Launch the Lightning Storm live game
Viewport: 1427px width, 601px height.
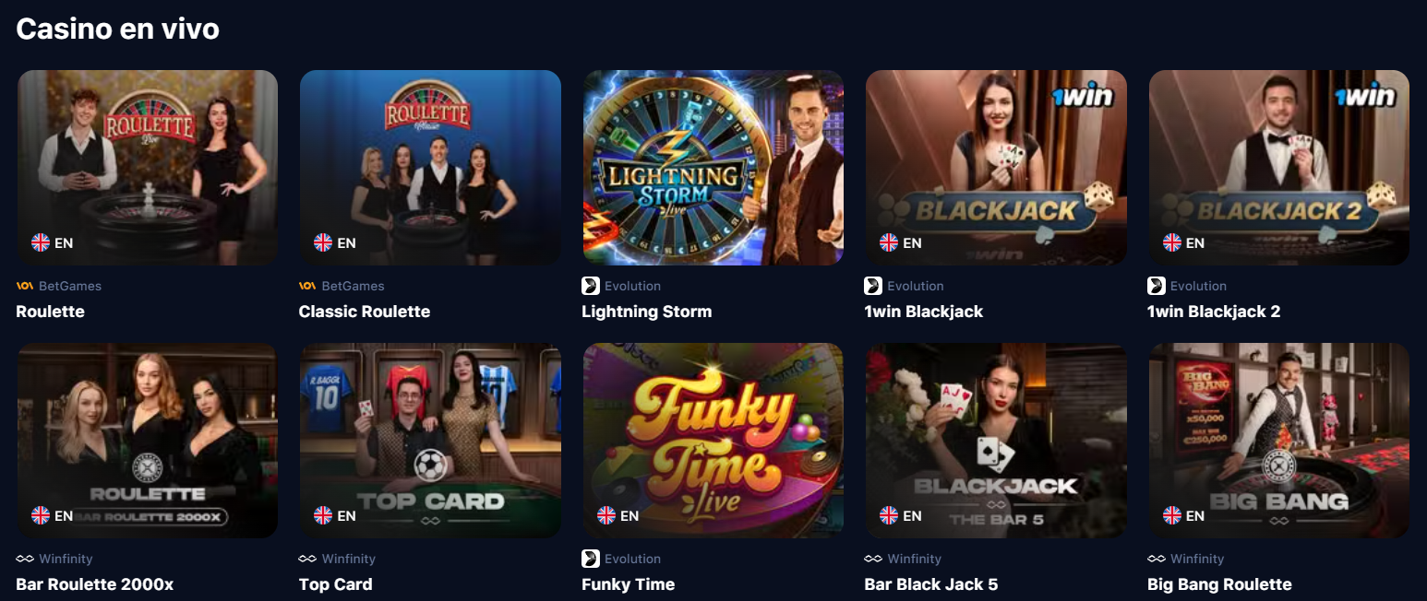tap(713, 168)
